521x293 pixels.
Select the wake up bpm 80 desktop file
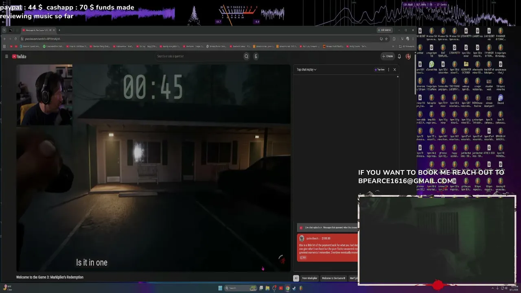[x=466, y=84]
